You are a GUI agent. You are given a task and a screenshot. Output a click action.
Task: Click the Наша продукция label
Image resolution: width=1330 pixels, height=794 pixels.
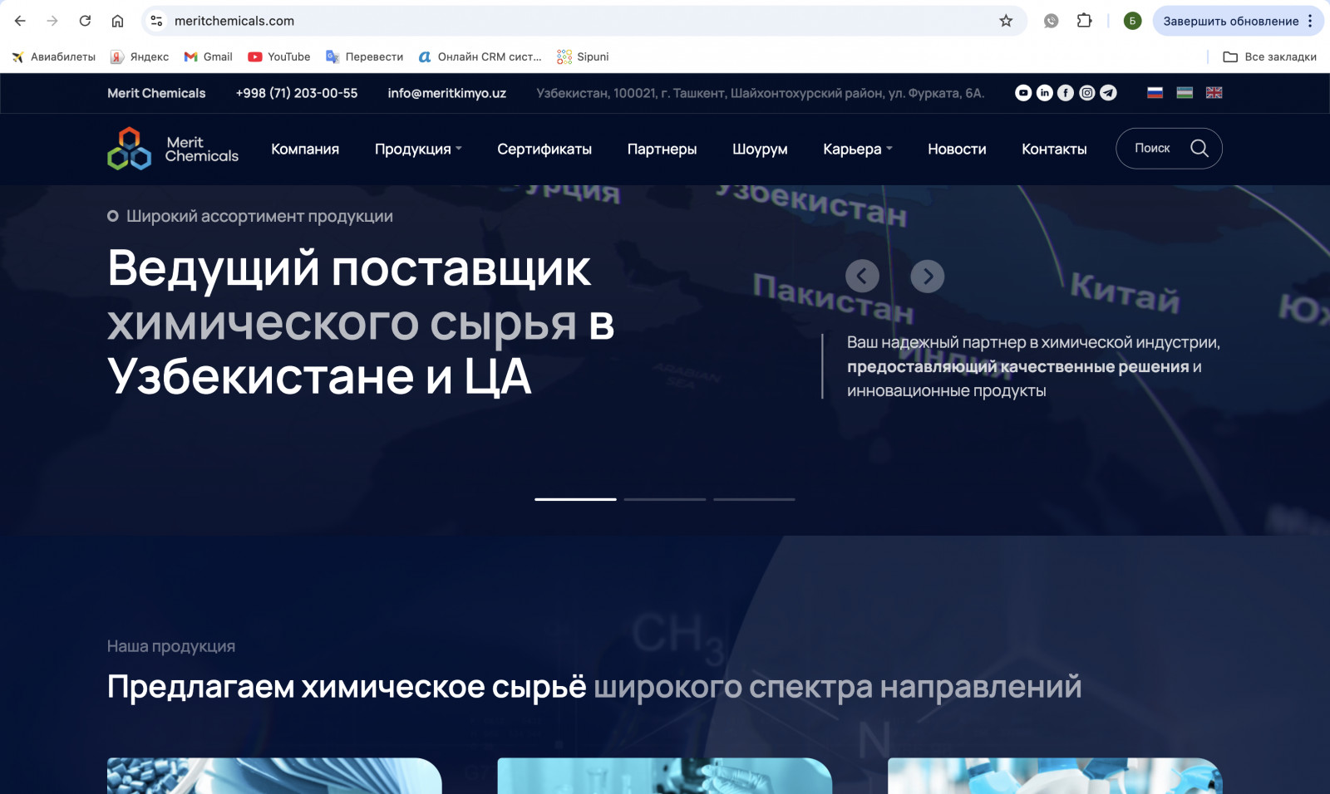[x=171, y=646]
